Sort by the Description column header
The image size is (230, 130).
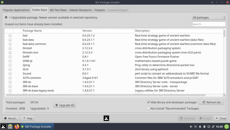(x=179, y=31)
